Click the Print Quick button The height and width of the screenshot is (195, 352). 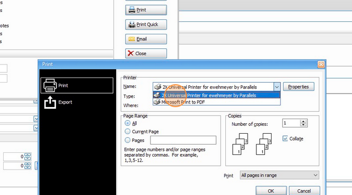click(146, 24)
